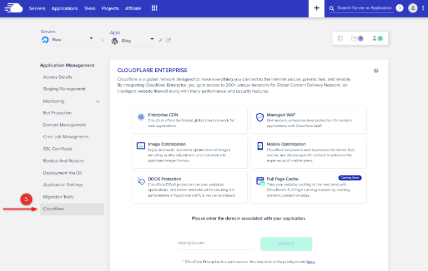Select SSL Certificate in sidebar

(x=57, y=149)
